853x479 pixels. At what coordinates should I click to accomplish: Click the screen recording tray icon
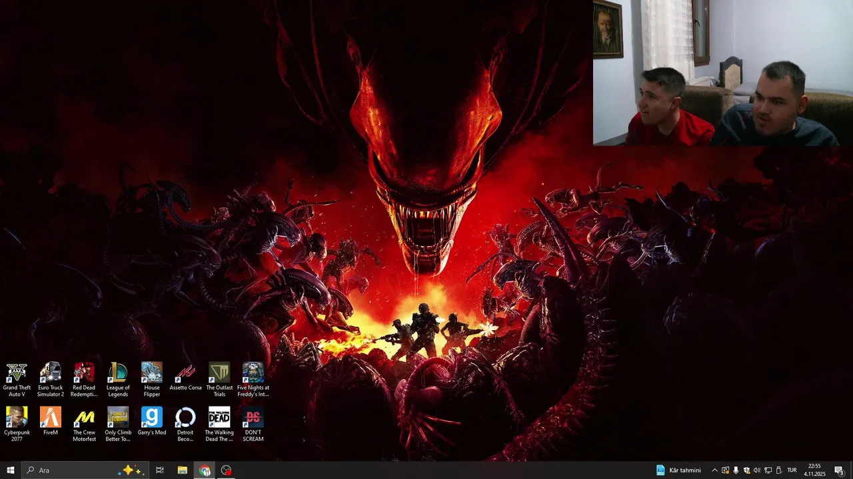pyautogui.click(x=725, y=470)
